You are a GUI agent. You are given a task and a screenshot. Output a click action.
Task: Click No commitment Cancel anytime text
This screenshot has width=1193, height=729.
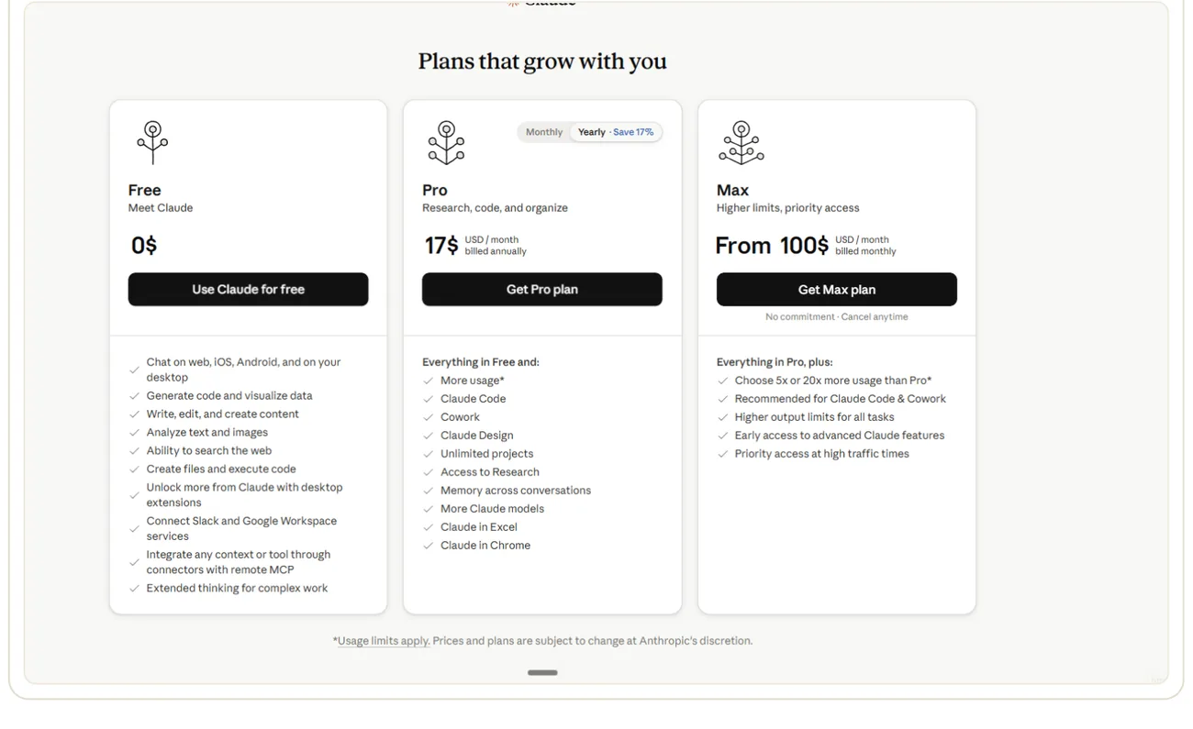tap(837, 317)
